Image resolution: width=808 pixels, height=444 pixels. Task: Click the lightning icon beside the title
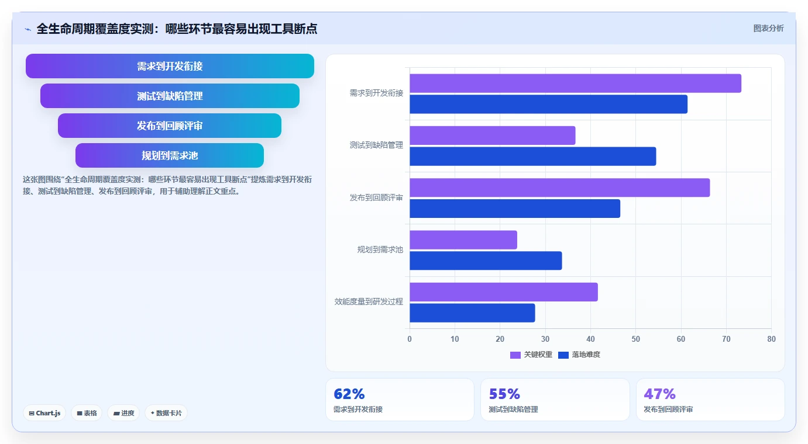coord(28,29)
